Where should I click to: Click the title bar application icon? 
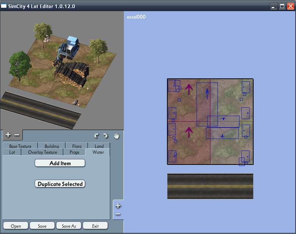click(x=4, y=6)
